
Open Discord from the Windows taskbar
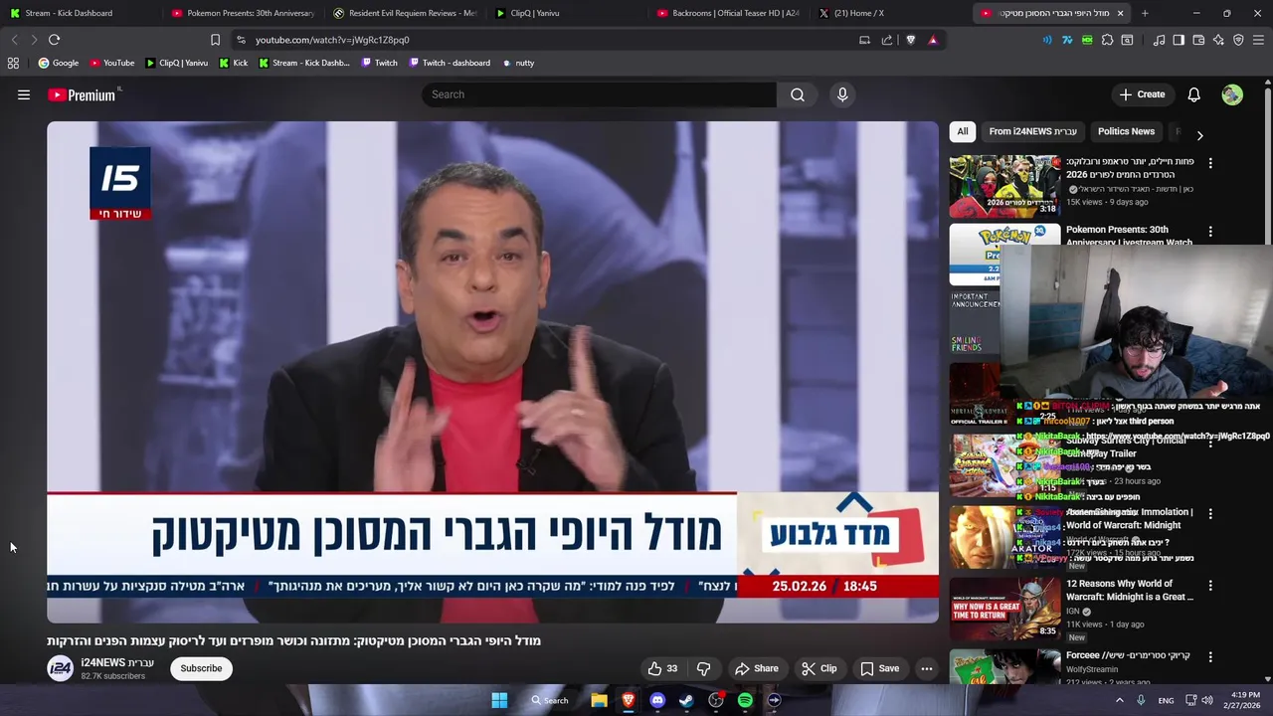point(657,700)
